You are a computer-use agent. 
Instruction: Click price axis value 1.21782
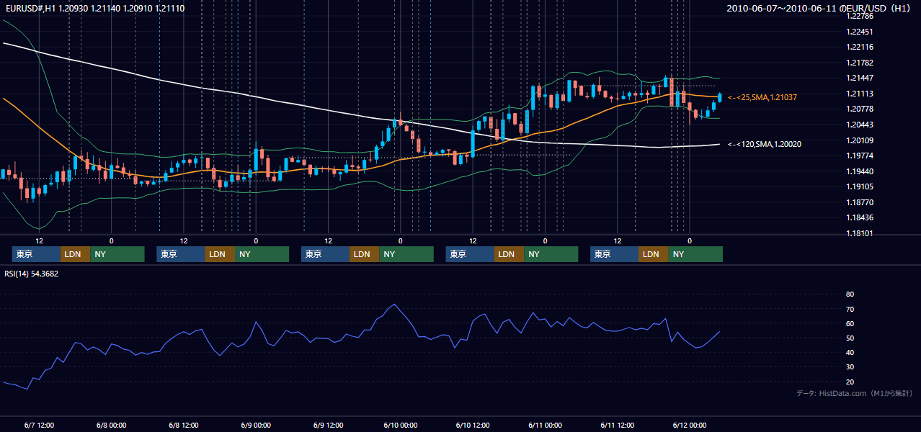point(860,63)
